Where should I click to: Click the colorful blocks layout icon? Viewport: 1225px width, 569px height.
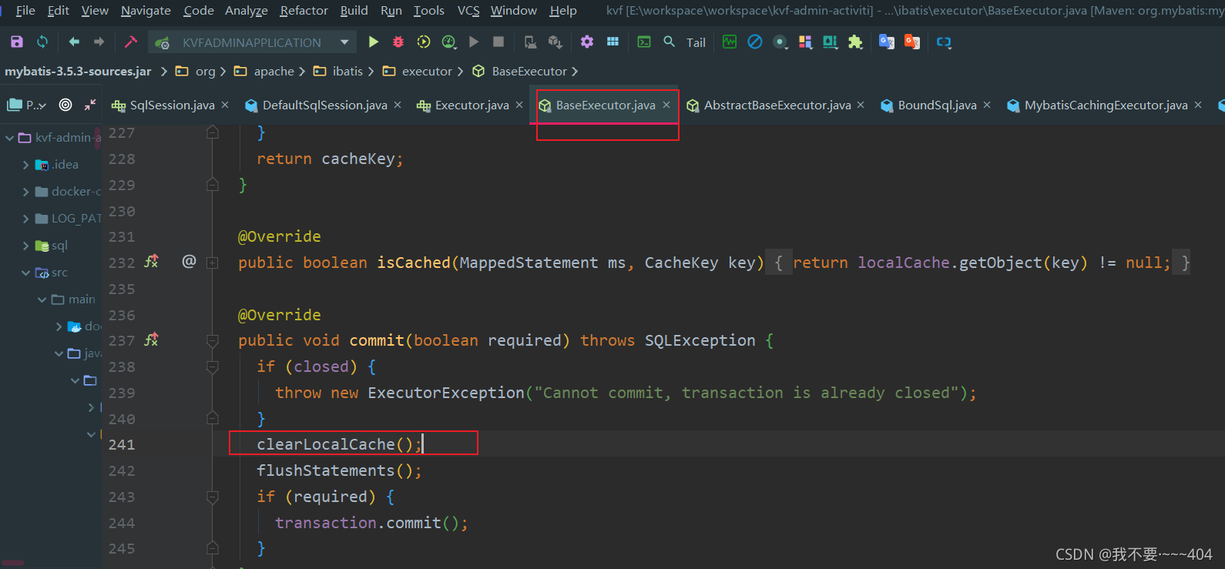click(805, 42)
